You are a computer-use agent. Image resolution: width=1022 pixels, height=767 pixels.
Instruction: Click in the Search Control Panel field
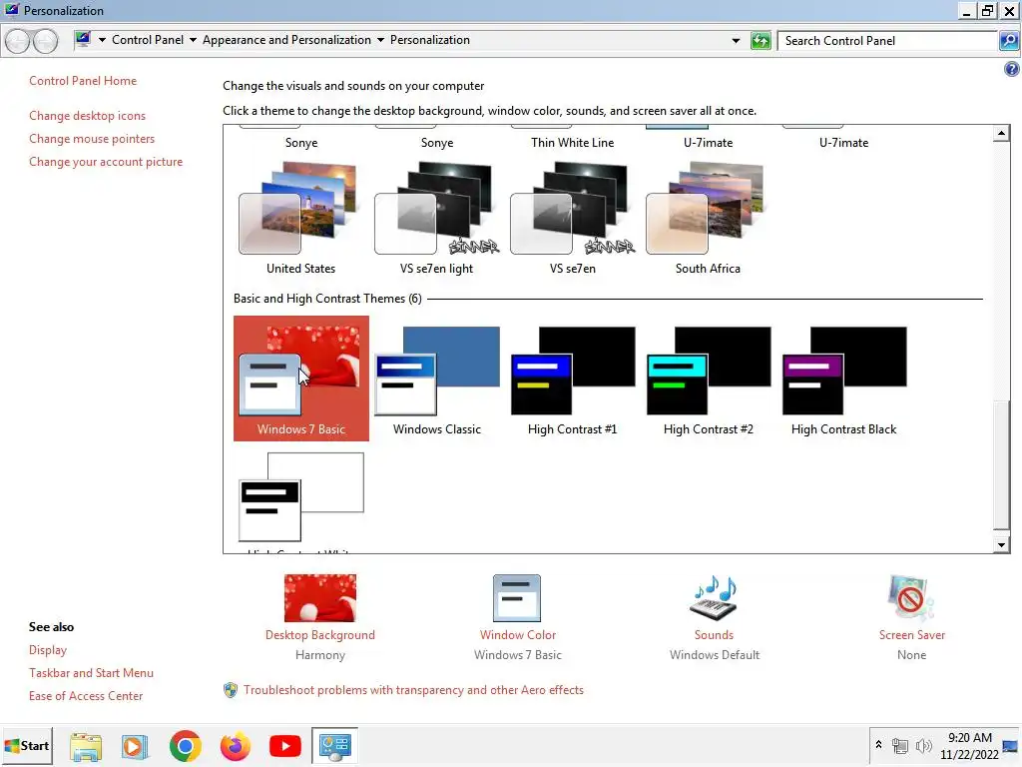click(x=887, y=40)
